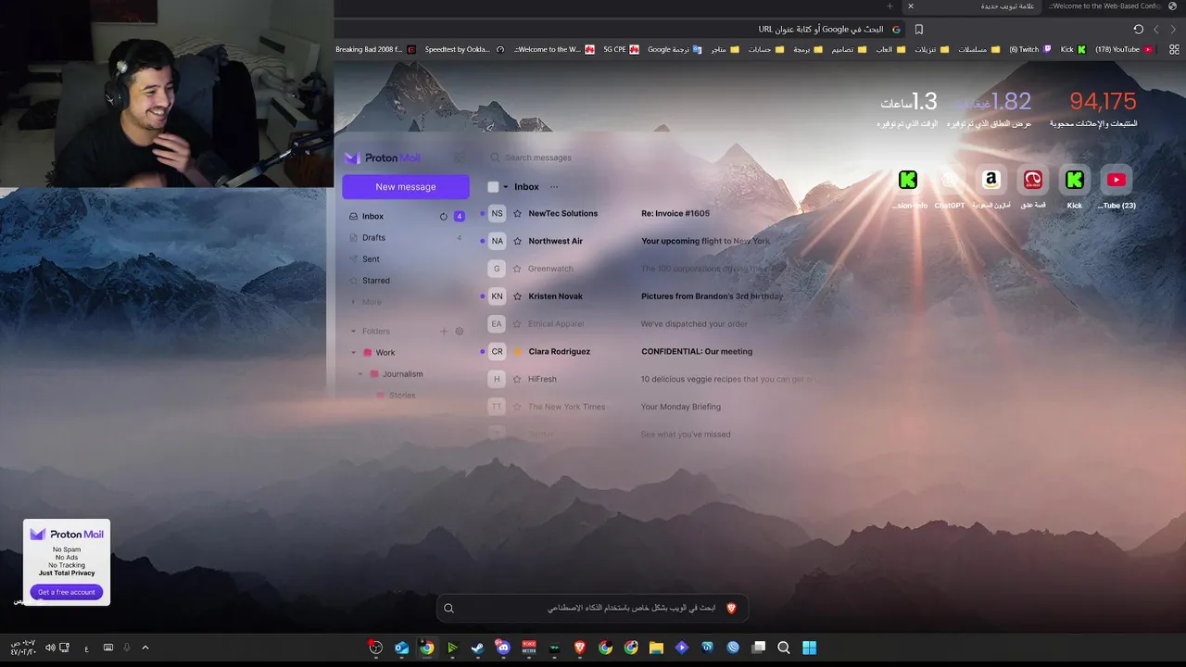The width and height of the screenshot is (1186, 667).
Task: Open the تصاميم bookmarks folder
Action: tap(849, 50)
